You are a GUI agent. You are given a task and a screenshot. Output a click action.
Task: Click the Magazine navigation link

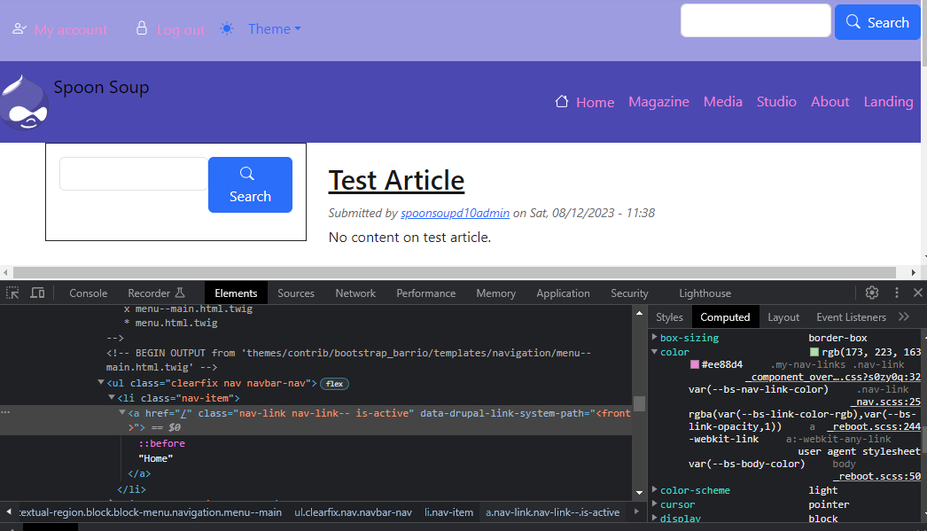tap(658, 101)
